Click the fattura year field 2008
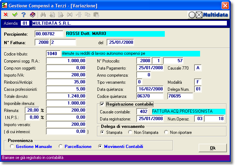This screenshot has width=235, height=166. point(42,42)
